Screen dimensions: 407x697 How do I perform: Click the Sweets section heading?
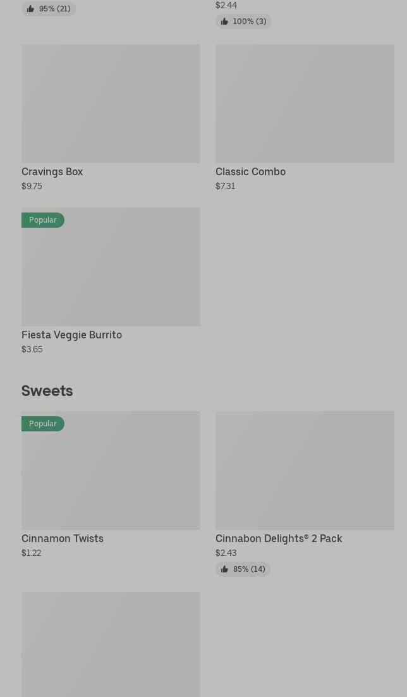[47, 391]
